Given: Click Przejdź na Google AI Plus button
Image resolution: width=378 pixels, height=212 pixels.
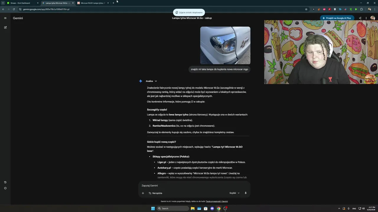Looking at the screenshot, I should tap(337, 18).
